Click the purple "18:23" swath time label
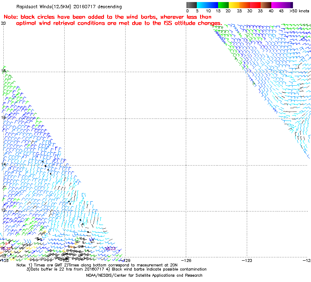This screenshot has height=282, width=311. point(110,249)
